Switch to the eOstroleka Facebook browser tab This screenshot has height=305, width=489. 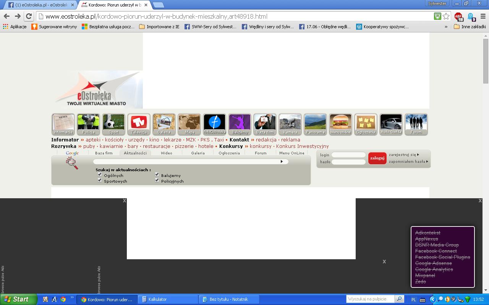40,5
